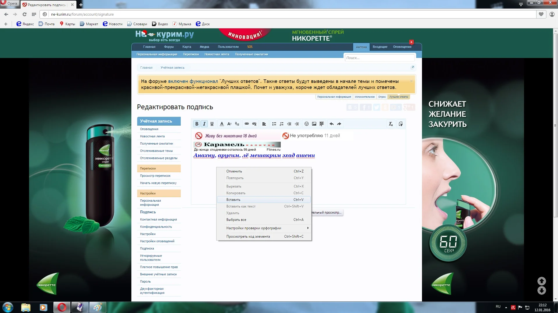
Task: Open the smiley emoticon picker
Action: (x=306, y=124)
